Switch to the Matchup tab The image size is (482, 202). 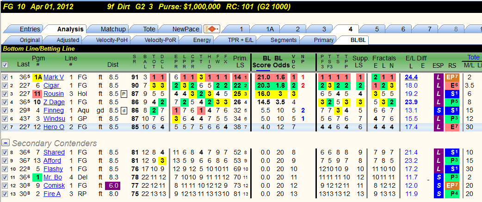(113, 29)
